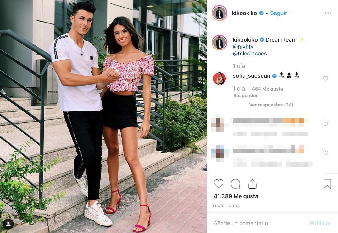The height and width of the screenshot is (233, 338).
Task: Share the post via the share icon
Action: (252, 184)
